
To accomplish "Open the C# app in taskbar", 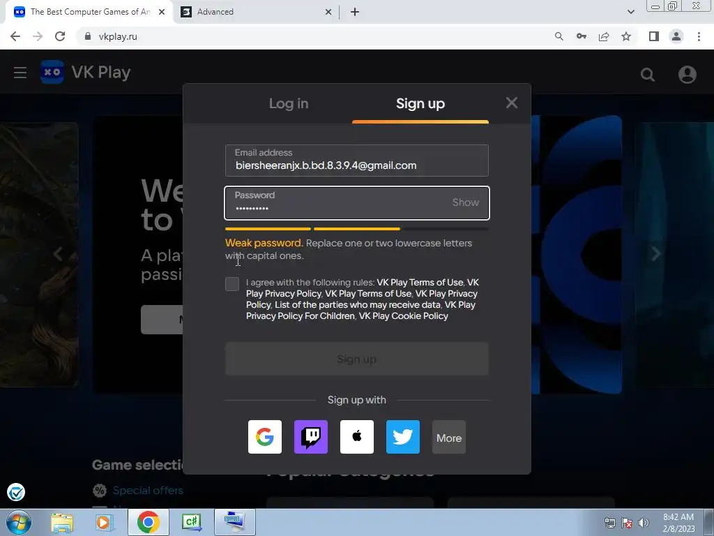I will (x=191, y=522).
